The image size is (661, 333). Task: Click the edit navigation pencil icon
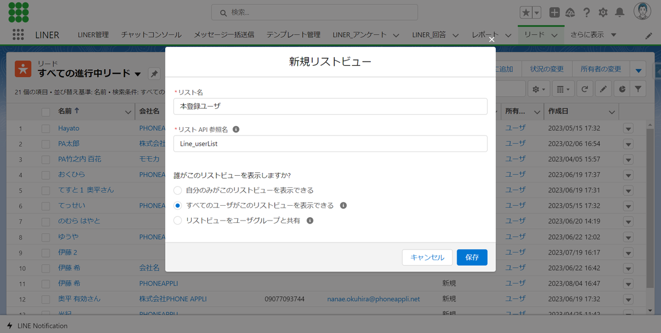pos(649,36)
